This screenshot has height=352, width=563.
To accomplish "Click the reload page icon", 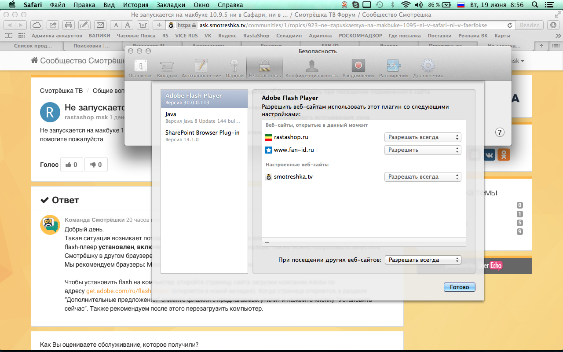I will 510,25.
